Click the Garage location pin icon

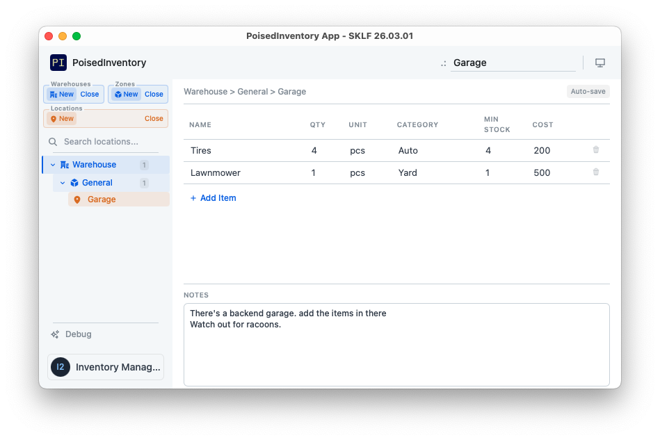(77, 199)
